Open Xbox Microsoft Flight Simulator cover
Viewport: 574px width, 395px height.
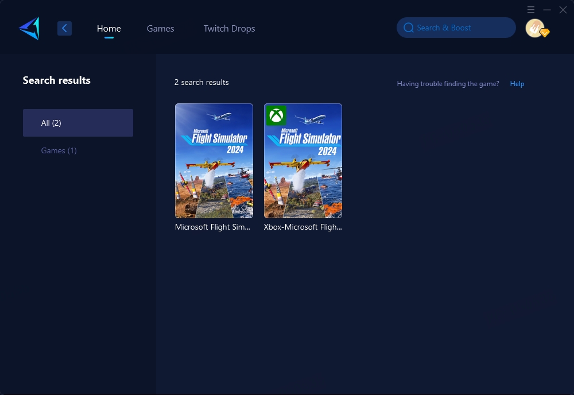[x=302, y=161]
